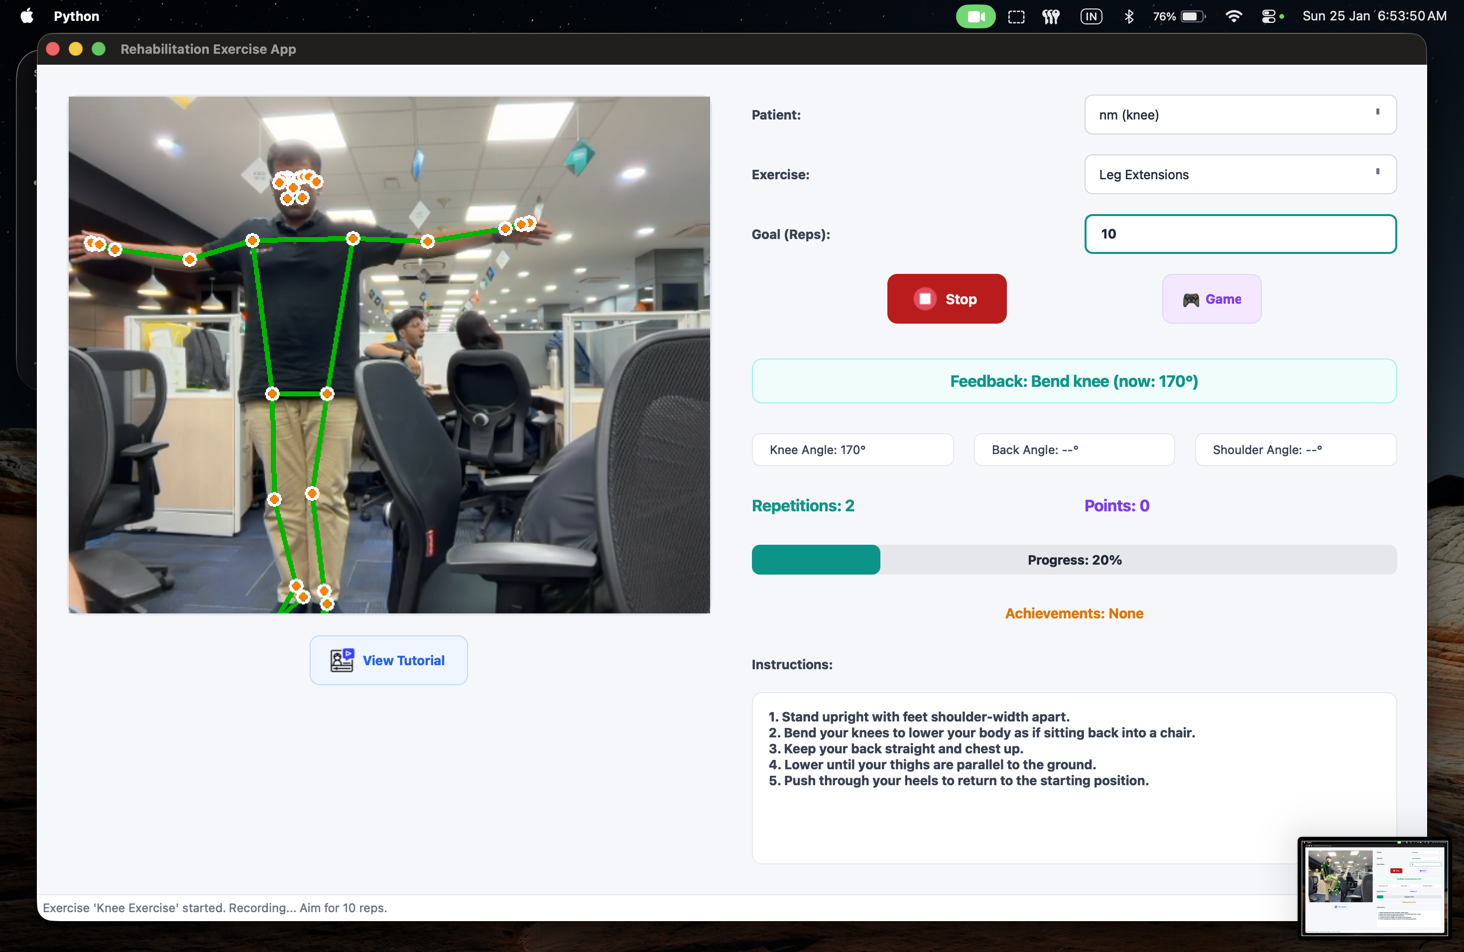Open the screenshot selection menu bar icon
This screenshot has width=1464, height=952.
click(x=1016, y=16)
